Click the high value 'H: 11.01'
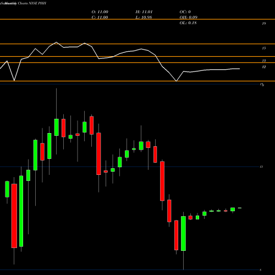The height and width of the screenshot is (275, 275). (x=144, y=12)
